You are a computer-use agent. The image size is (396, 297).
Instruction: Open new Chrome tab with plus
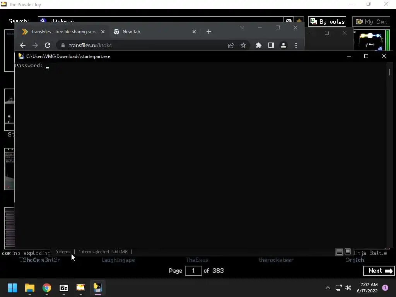point(208,32)
